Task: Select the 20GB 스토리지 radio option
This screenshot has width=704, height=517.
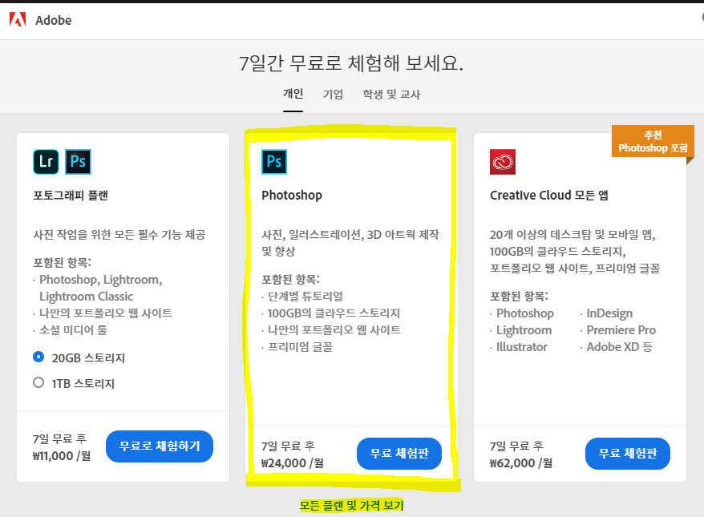Action: coord(38,357)
